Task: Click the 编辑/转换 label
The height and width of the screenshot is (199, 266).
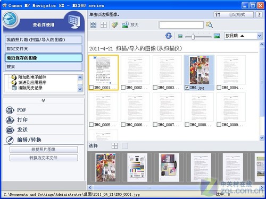Action: pos(29,140)
